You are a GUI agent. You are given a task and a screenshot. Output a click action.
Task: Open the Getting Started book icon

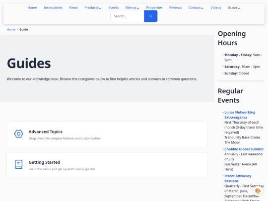[19, 164]
